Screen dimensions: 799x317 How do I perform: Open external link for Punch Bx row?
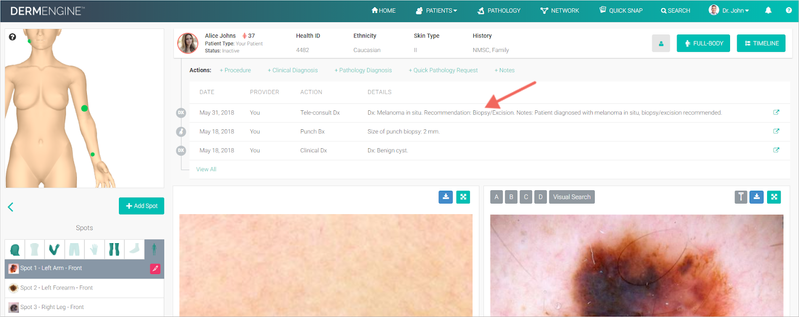point(776,131)
